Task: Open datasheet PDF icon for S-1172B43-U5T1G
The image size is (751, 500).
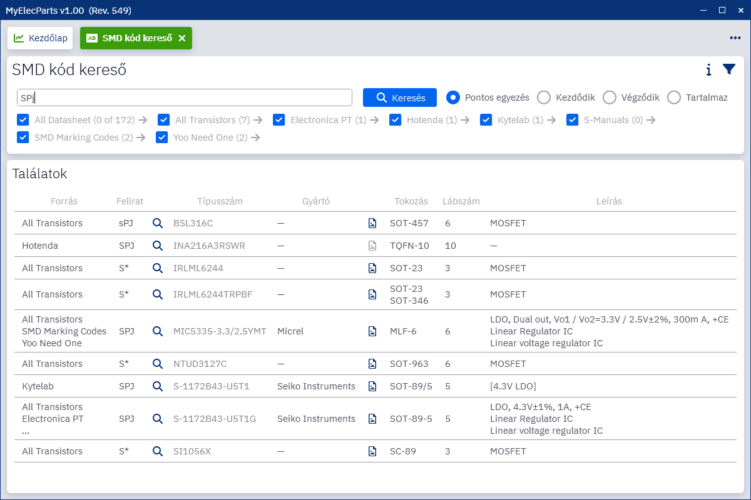Action: (372, 419)
